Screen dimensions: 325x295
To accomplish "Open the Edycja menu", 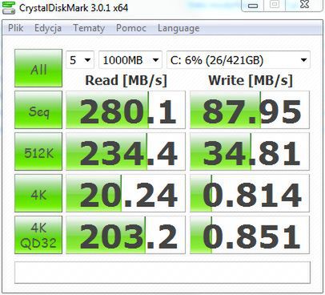I will (48, 28).
